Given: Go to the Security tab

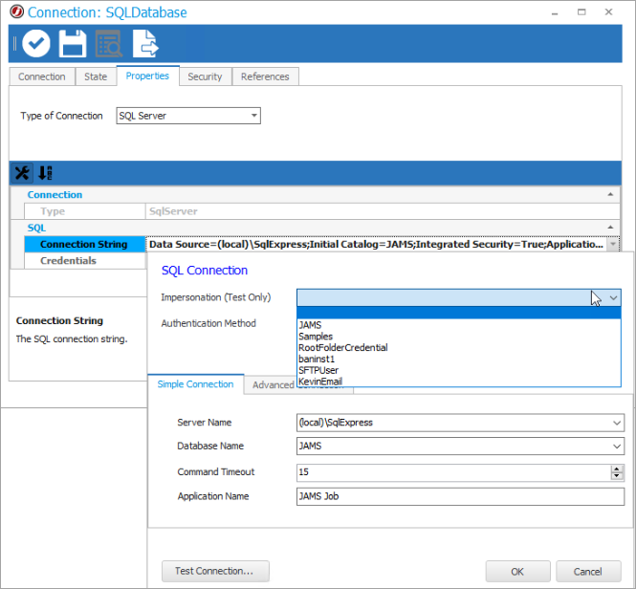Looking at the screenshot, I should coord(205,76).
